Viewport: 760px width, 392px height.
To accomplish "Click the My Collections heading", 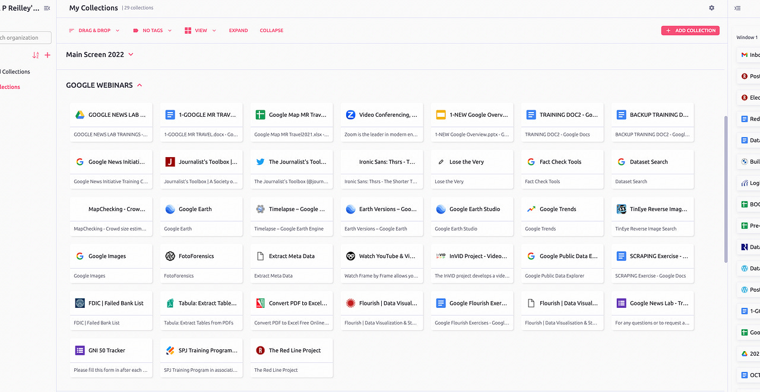I will [94, 8].
